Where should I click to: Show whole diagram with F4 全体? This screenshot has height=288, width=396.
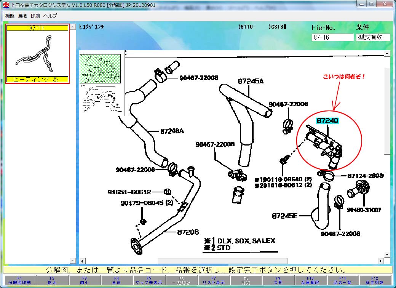(x=117, y=281)
